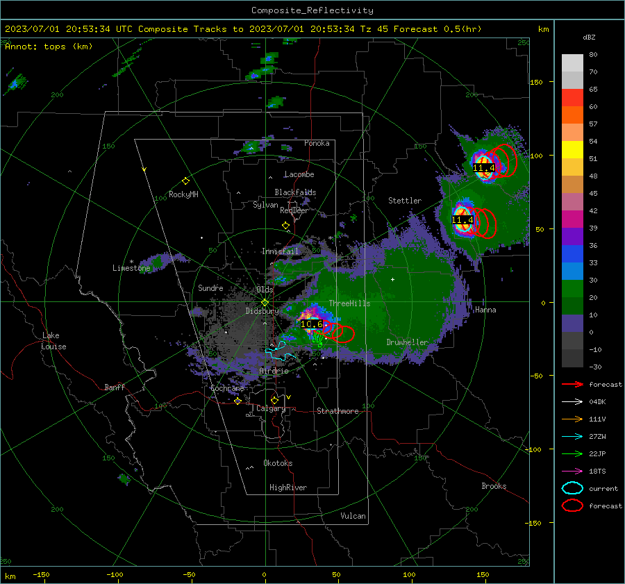Viewport: 625px width, 584px height.
Task: Click the Drumheller city label
Action: coord(407,342)
